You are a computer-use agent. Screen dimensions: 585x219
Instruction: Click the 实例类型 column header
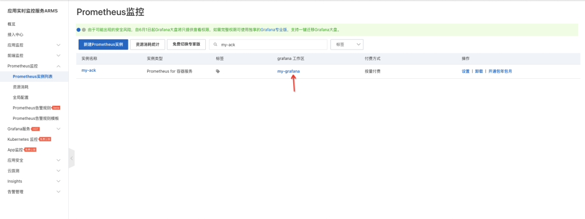(155, 59)
